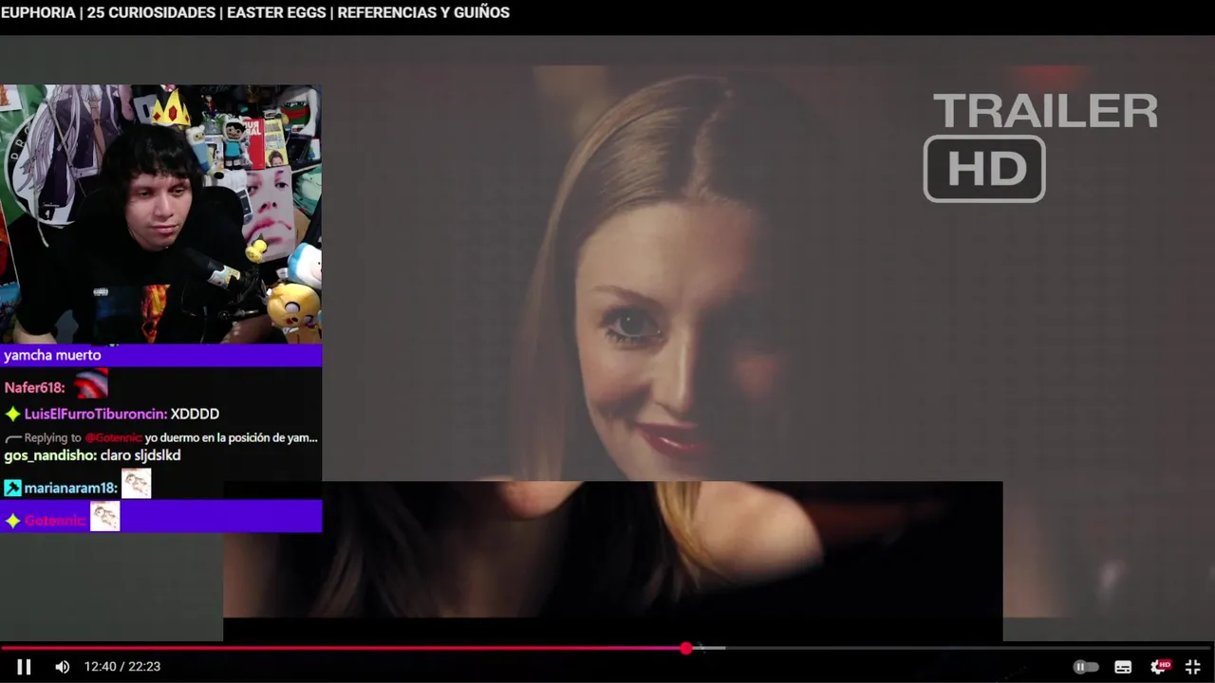The image size is (1215, 683).
Task: Mute the video with the speaker icon
Action: (62, 667)
